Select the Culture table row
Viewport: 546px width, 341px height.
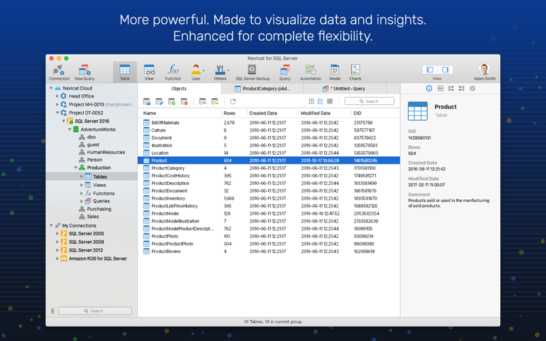point(268,130)
